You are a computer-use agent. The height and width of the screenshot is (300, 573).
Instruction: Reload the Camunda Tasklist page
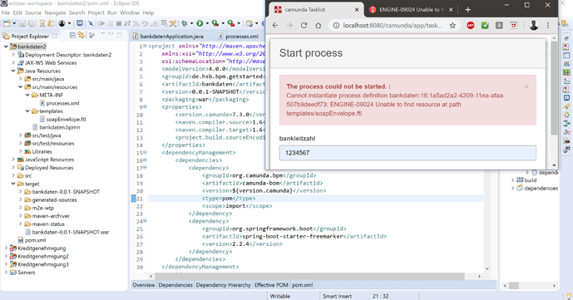tap(304, 25)
